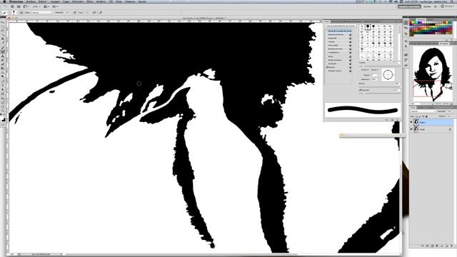Hide the Capa 1 layer eye icon
This screenshot has height=257, width=457.
coord(411,122)
